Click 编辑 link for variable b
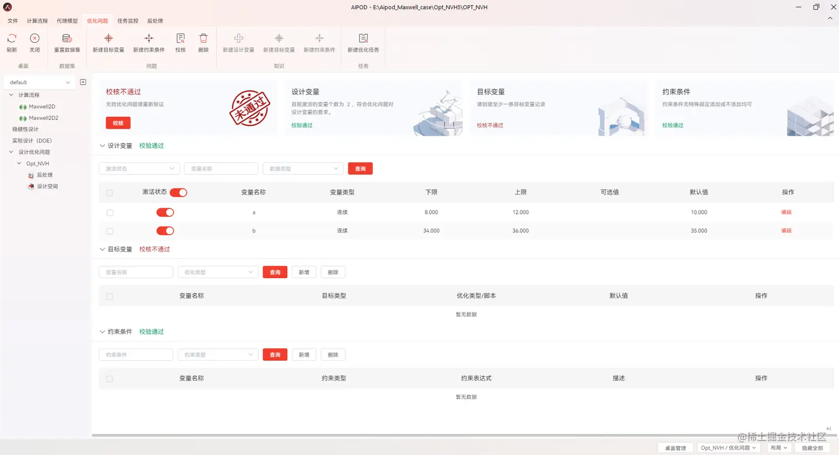 [x=786, y=231]
